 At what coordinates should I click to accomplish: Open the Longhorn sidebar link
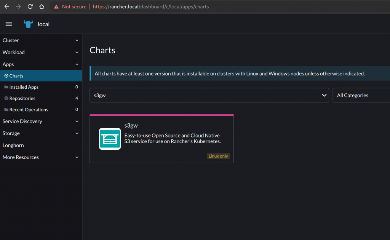pos(13,145)
